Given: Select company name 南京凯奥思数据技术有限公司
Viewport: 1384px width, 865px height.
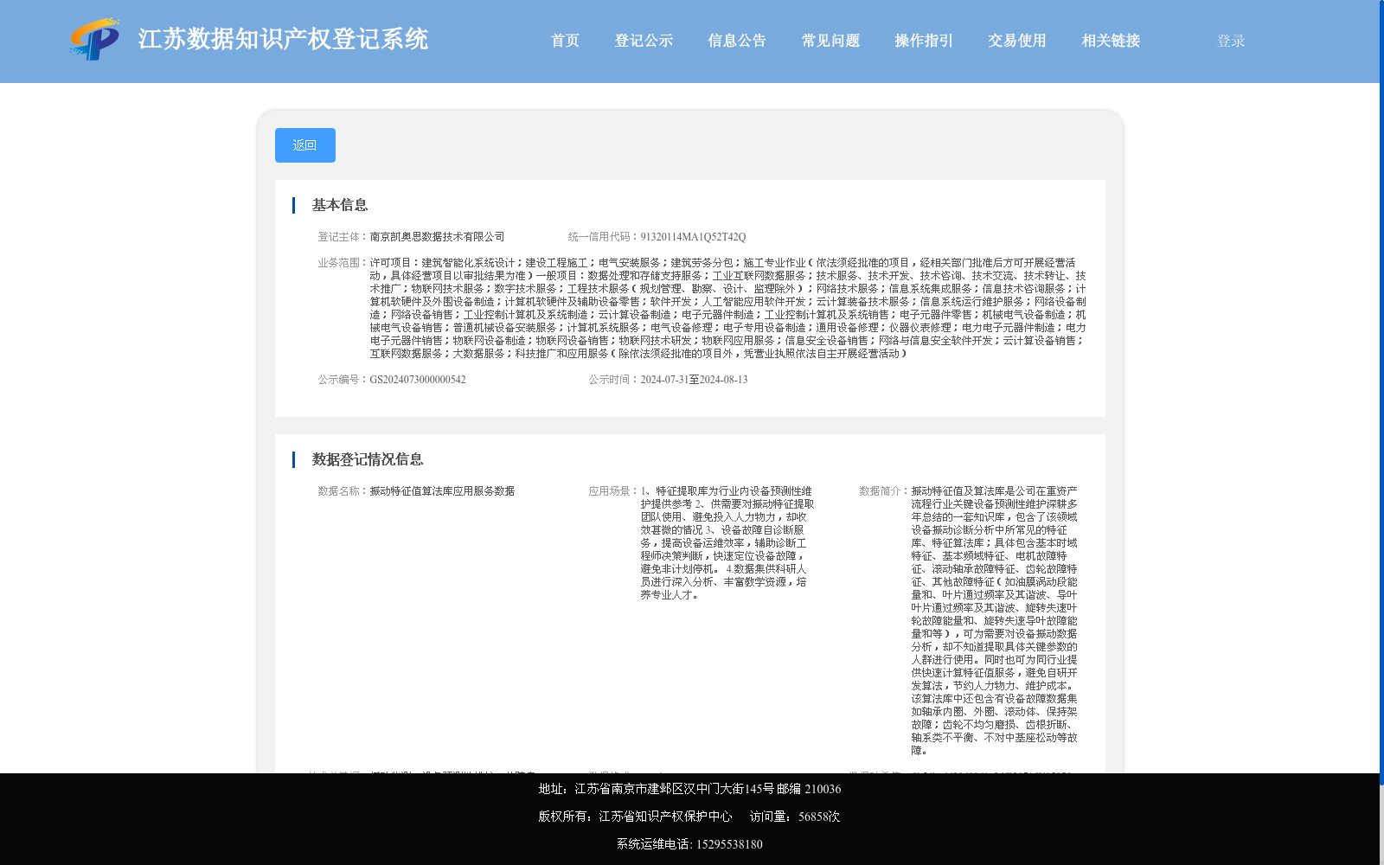Looking at the screenshot, I should 437,237.
